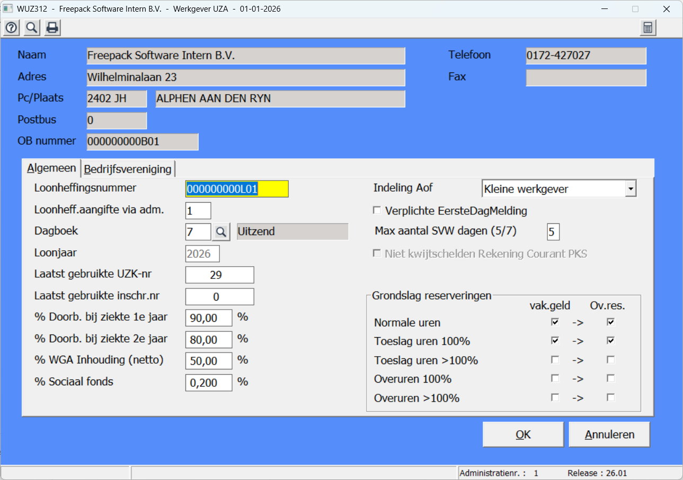683x480 pixels.
Task: Select the Max aantal SVW dagen field
Action: pos(553,232)
